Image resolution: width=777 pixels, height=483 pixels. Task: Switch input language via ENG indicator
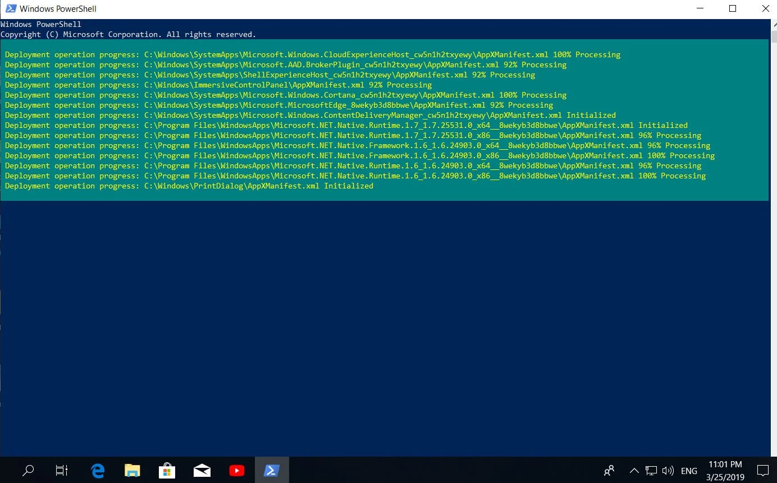pos(689,471)
